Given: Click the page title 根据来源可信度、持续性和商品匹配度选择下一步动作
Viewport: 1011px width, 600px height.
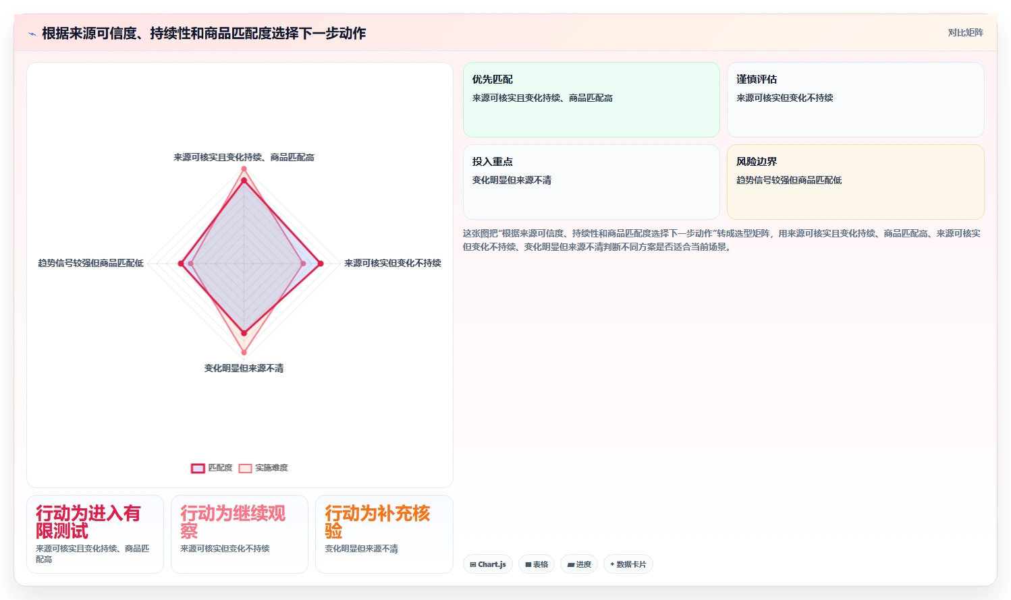Looking at the screenshot, I should pos(204,33).
